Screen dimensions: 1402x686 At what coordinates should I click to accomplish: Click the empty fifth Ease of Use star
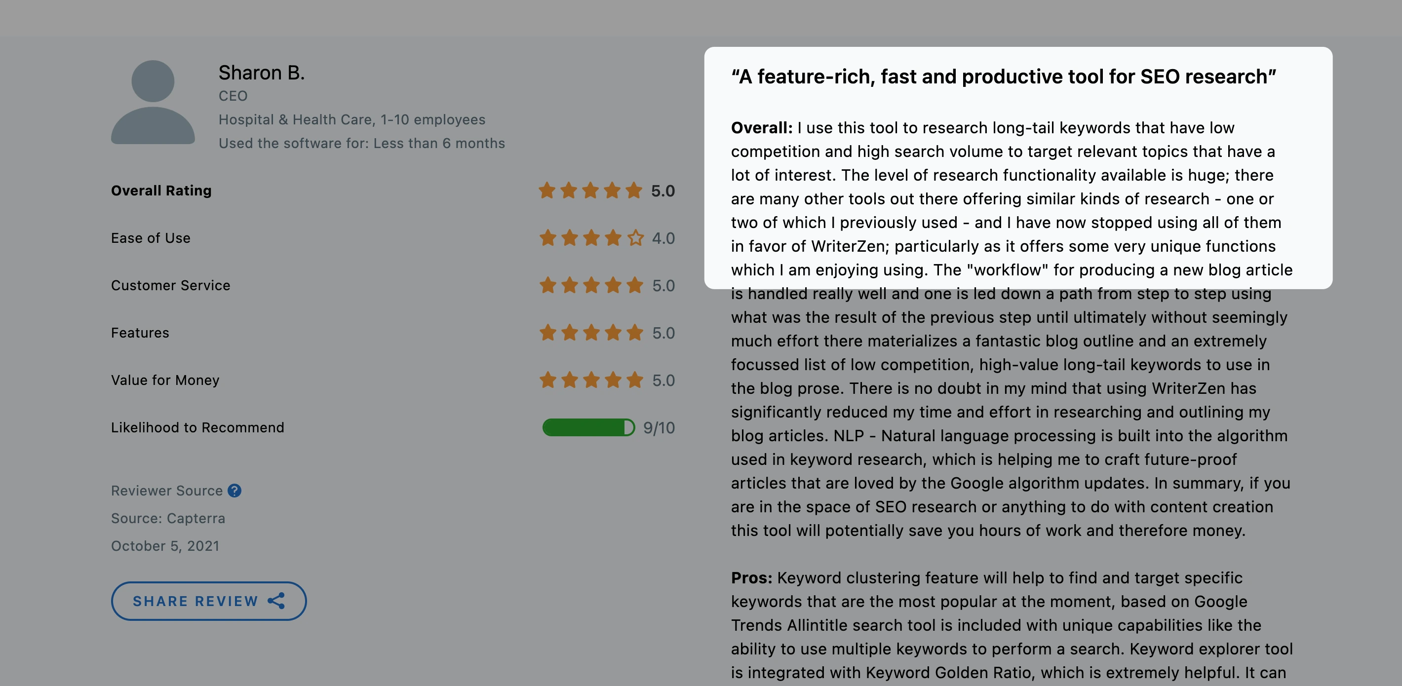tap(635, 238)
